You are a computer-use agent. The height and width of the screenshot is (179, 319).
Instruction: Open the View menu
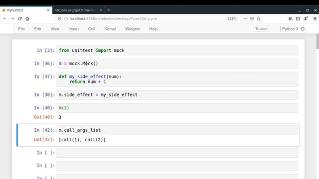55,29
